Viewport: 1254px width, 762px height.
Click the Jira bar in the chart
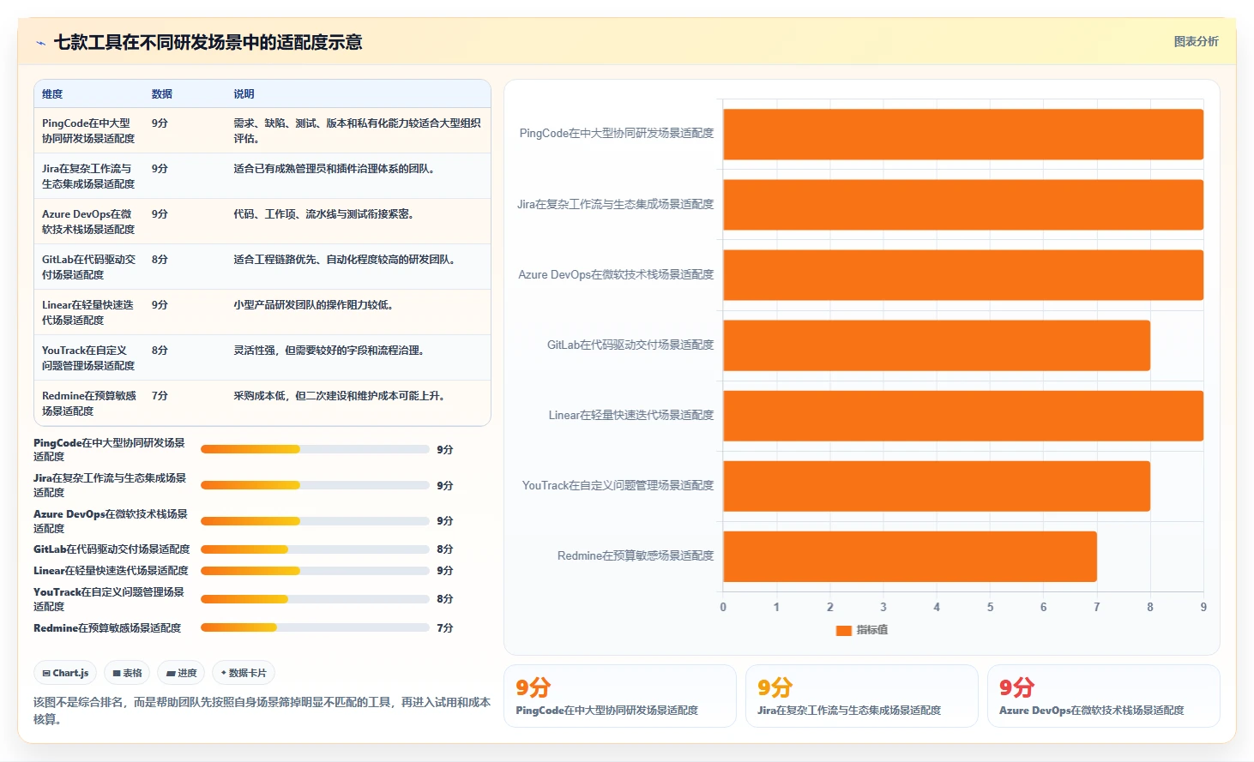point(963,205)
